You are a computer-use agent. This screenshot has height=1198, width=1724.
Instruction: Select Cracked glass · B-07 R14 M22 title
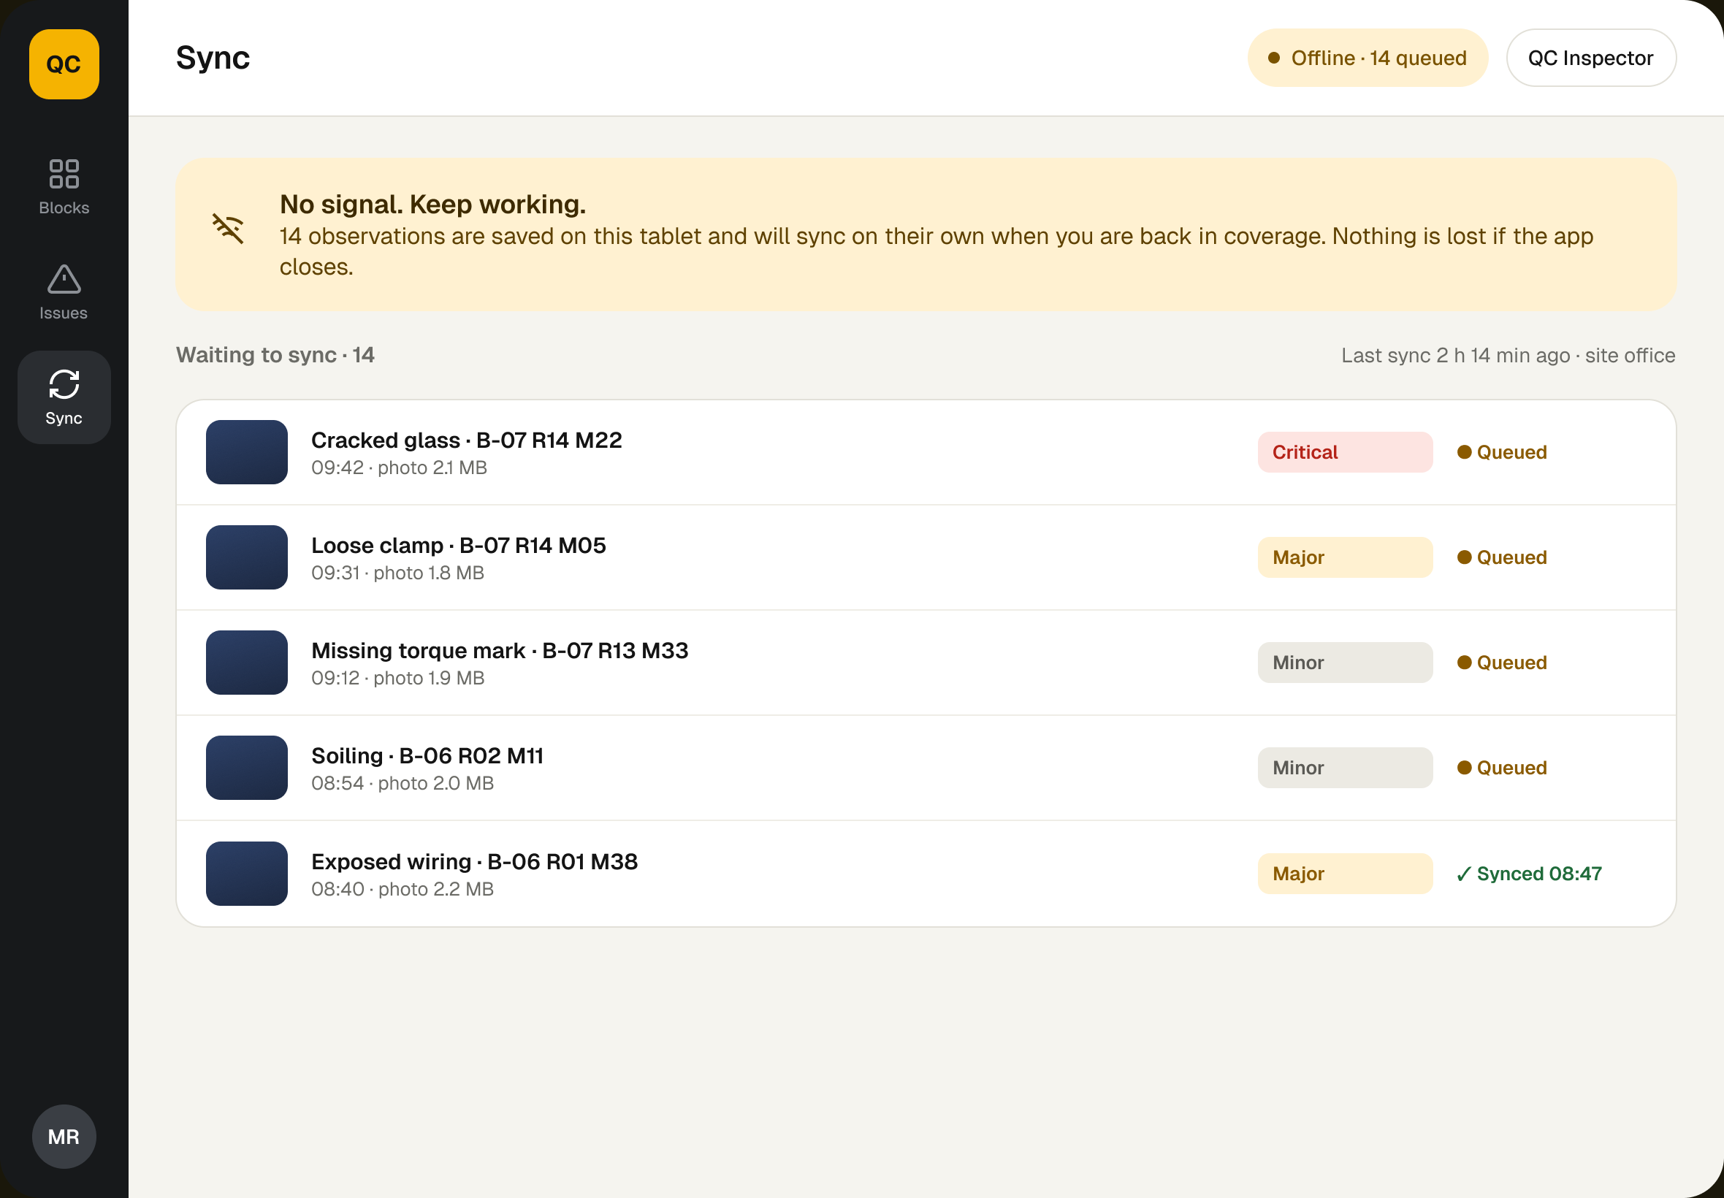tap(467, 440)
